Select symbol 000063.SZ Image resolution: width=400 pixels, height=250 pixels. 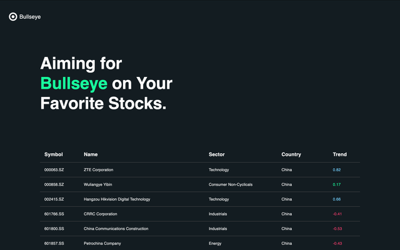coord(54,169)
